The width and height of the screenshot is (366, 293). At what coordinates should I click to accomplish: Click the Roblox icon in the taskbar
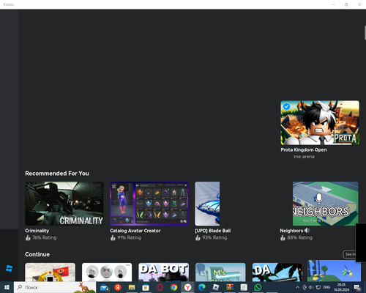pos(216,287)
